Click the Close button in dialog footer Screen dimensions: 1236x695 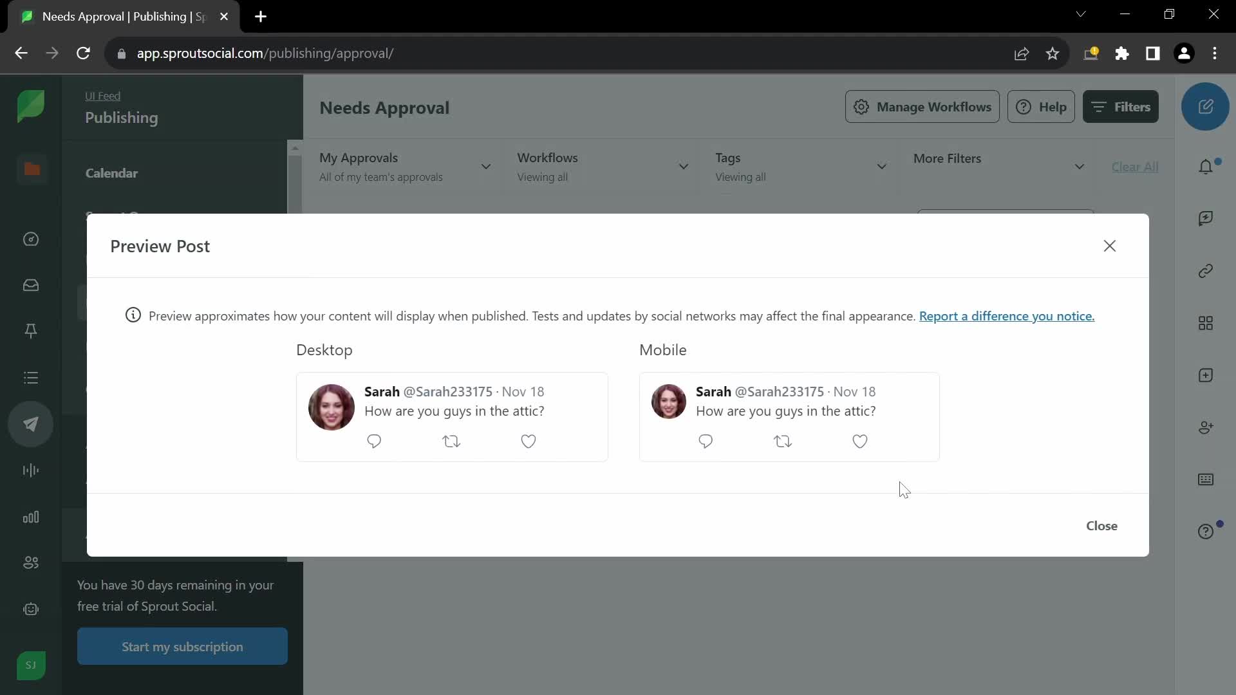click(1101, 526)
